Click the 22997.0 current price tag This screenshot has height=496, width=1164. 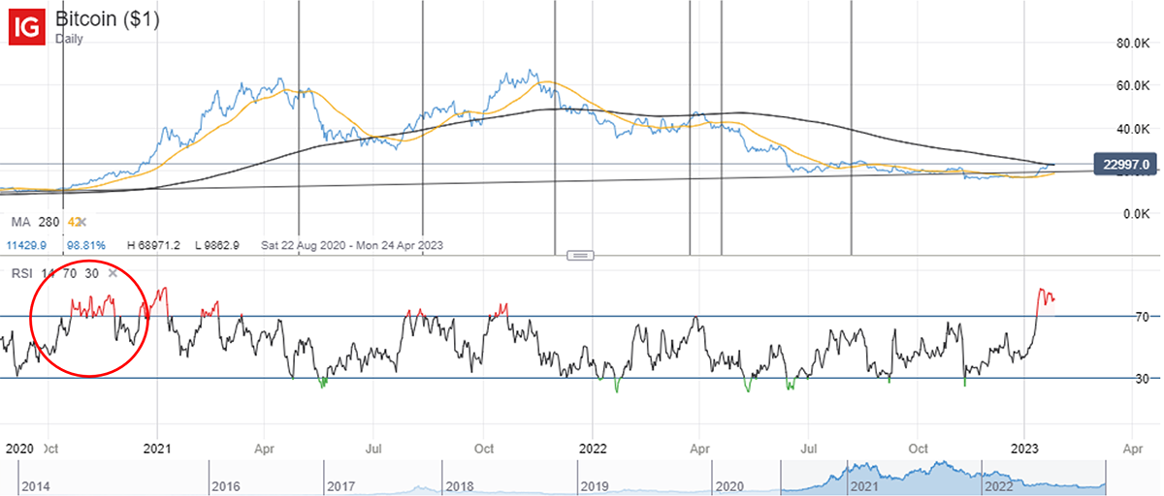[x=1125, y=165]
